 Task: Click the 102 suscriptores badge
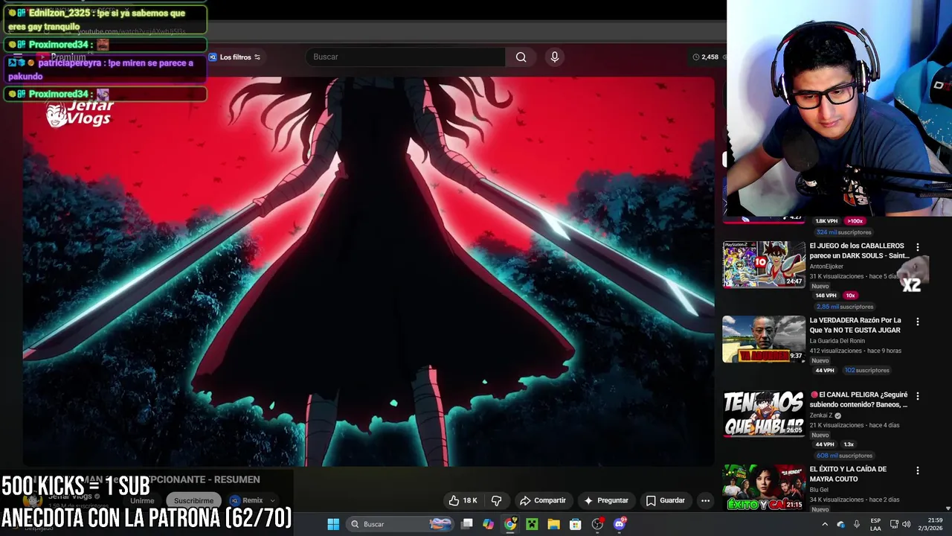click(866, 370)
